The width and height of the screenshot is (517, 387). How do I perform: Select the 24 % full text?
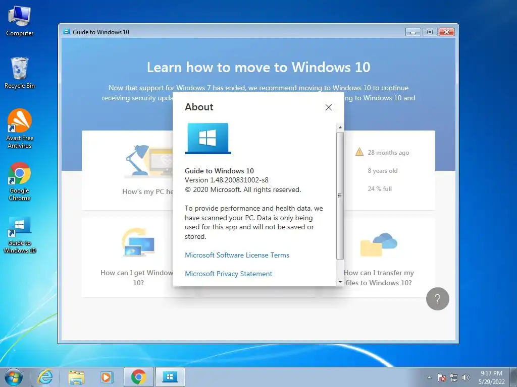[x=380, y=189]
